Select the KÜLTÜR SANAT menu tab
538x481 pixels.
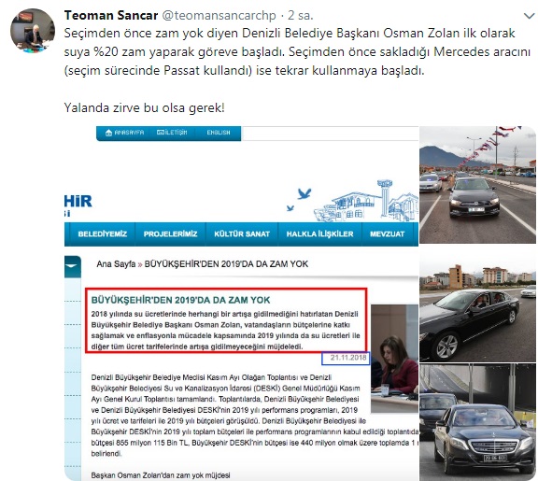242,234
